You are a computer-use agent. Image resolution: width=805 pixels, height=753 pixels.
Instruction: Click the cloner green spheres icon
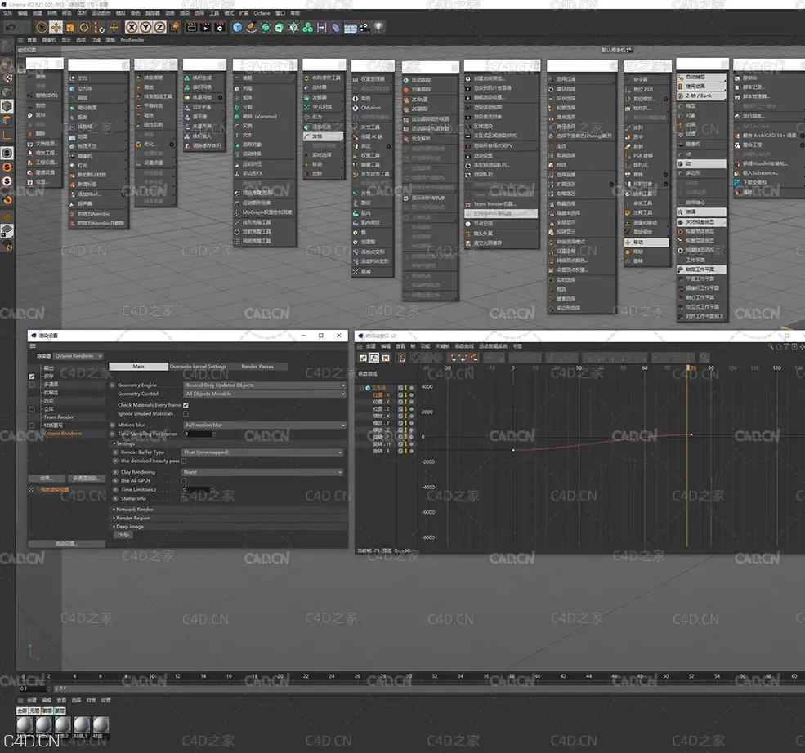(x=307, y=27)
